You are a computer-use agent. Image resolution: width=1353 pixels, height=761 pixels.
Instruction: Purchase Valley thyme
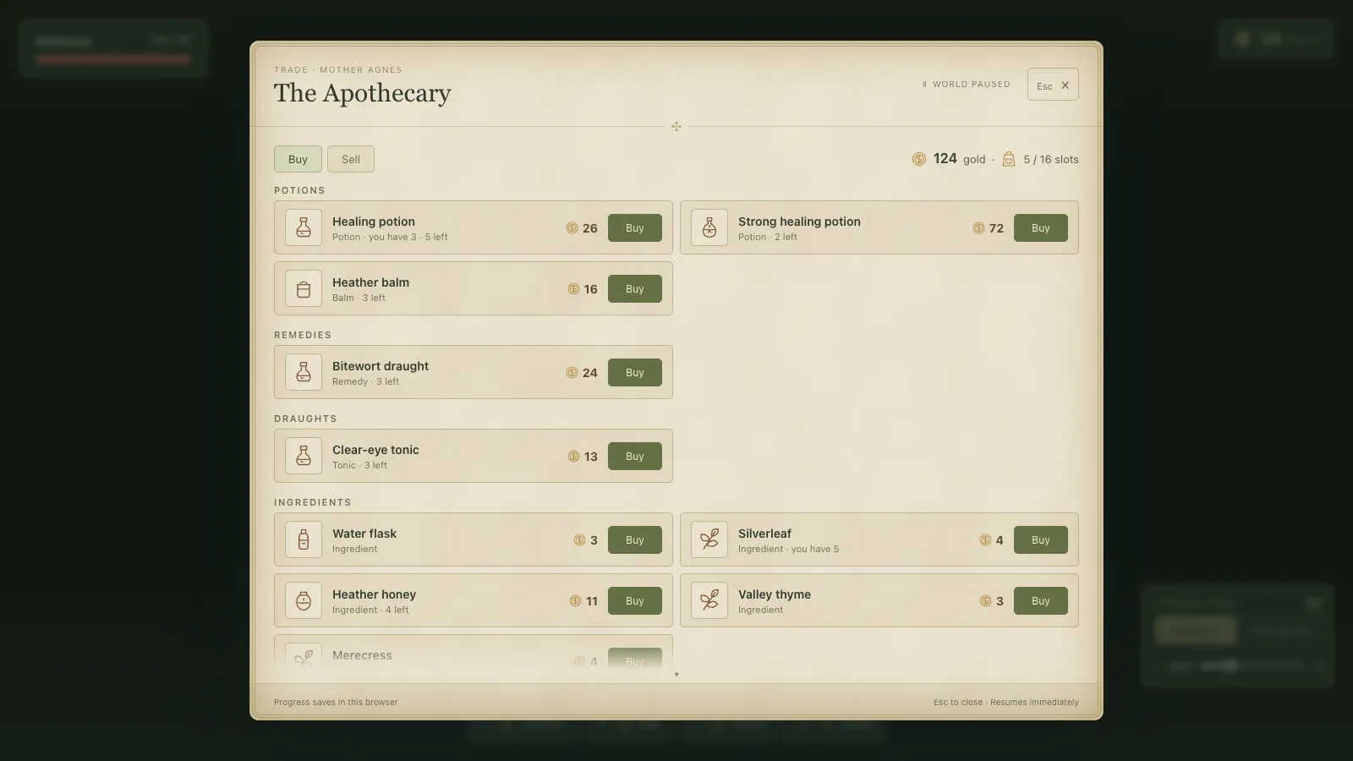(1041, 601)
